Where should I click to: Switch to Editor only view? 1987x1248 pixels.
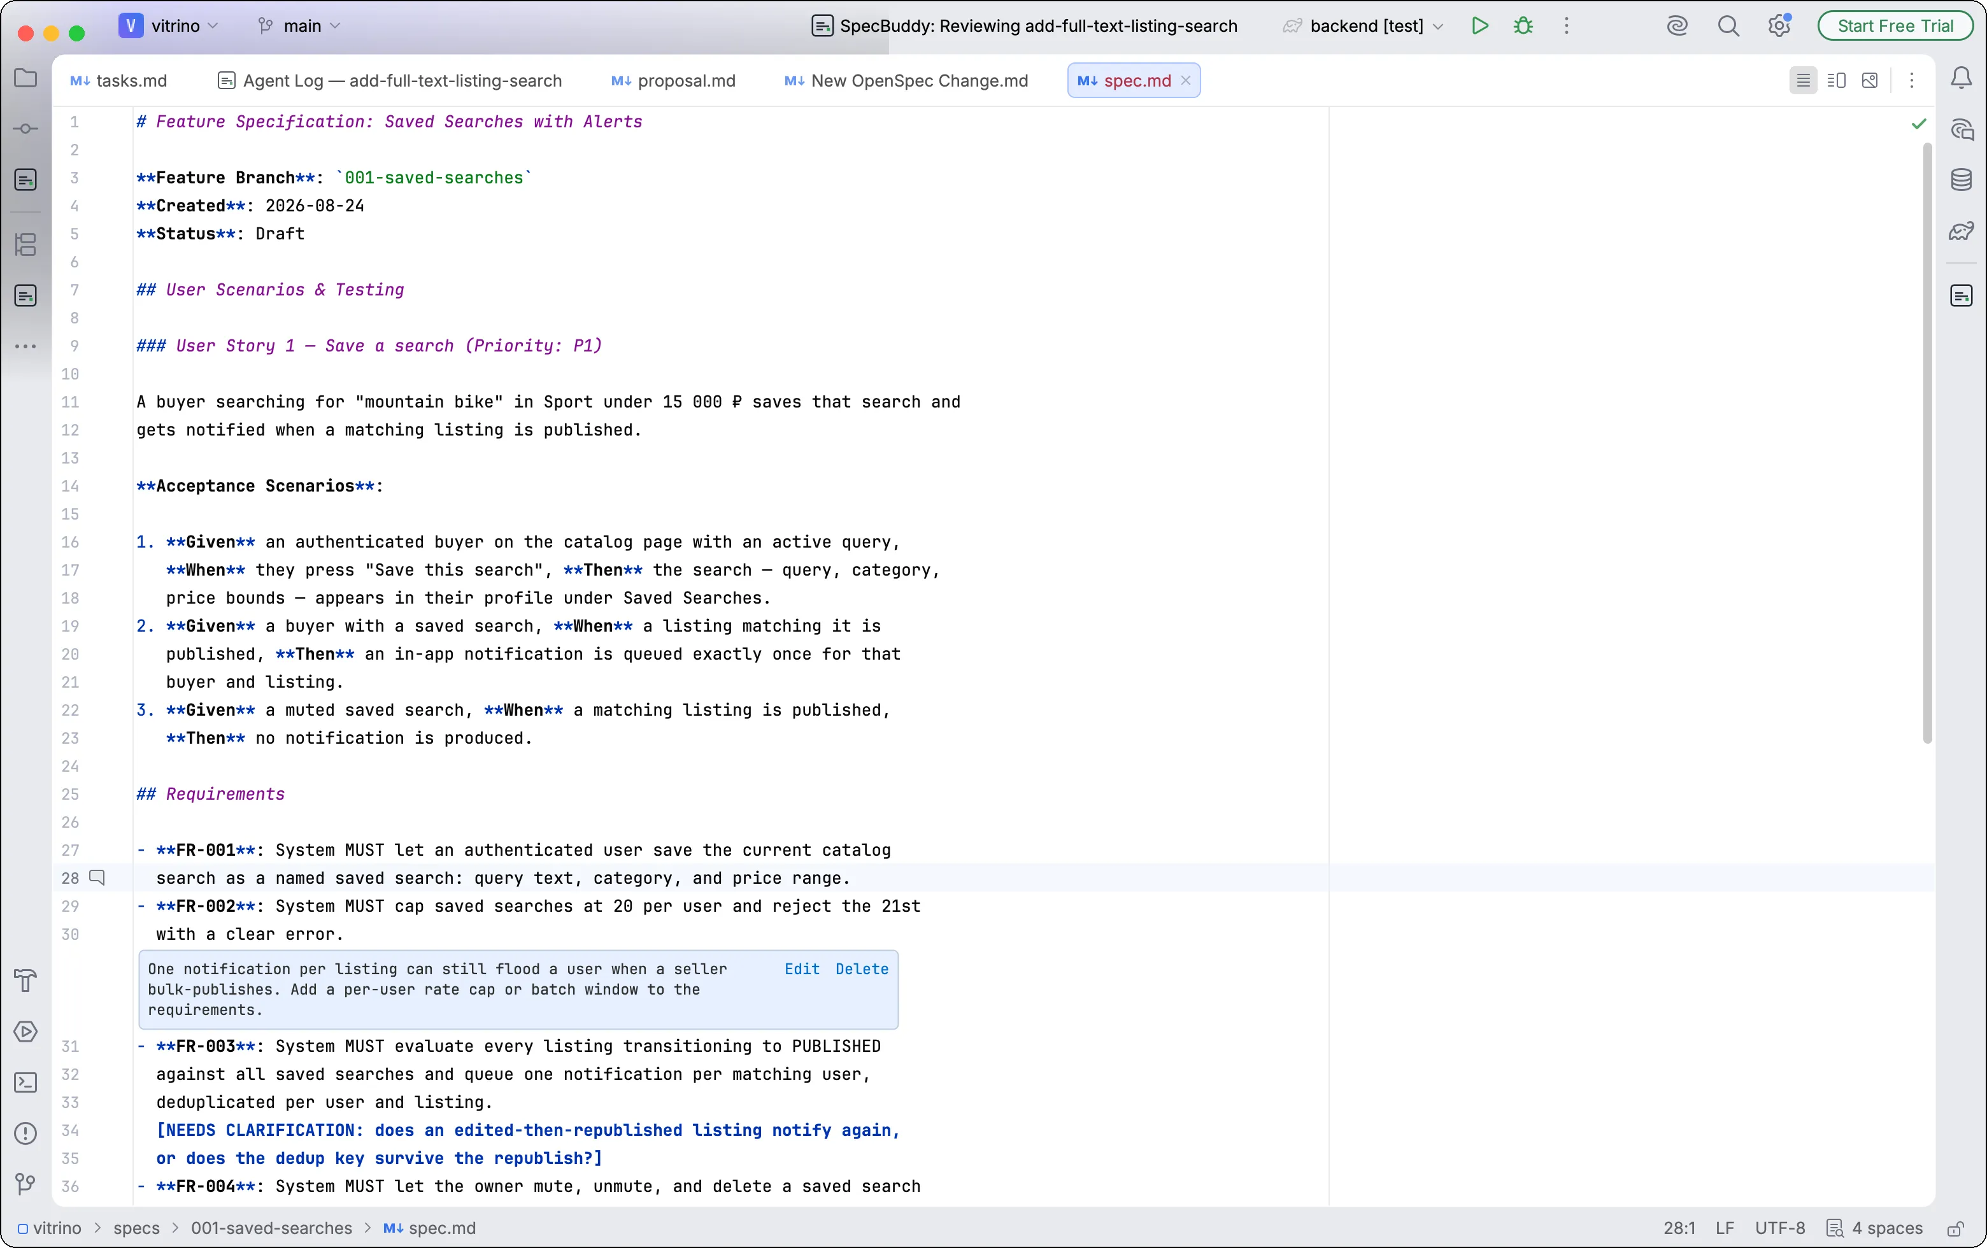point(1803,80)
